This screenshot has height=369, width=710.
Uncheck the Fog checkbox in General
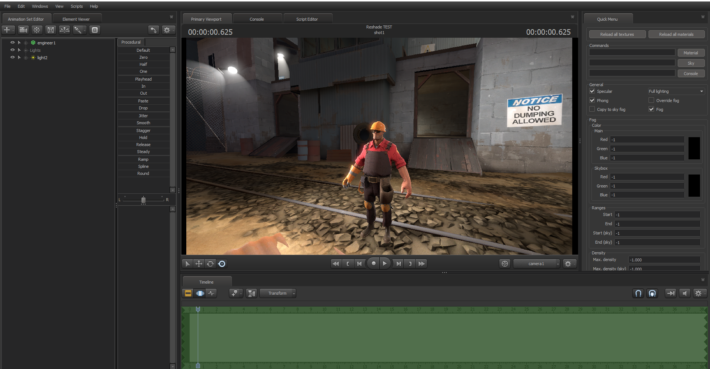click(x=651, y=109)
